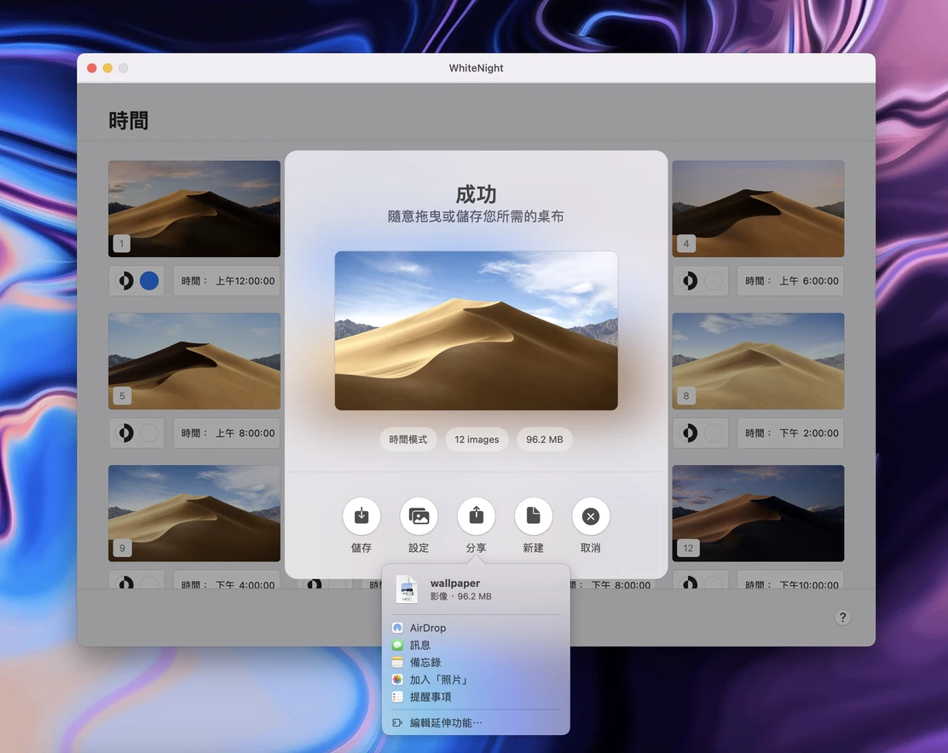This screenshot has height=753, width=948.
Task: Select thumbnail number 4 dune
Action: pos(758,209)
